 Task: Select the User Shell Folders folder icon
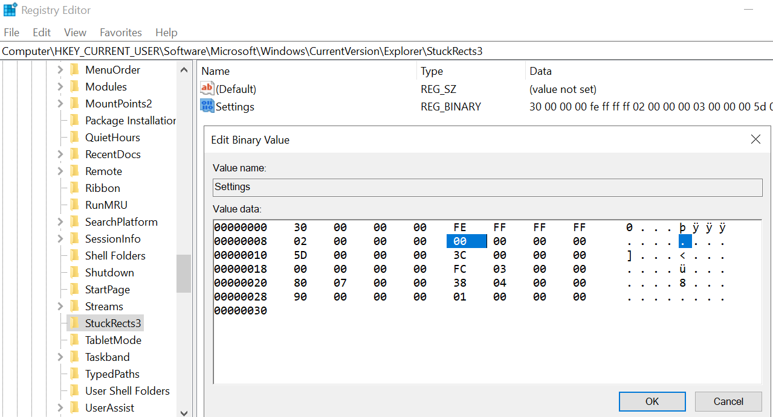75,391
